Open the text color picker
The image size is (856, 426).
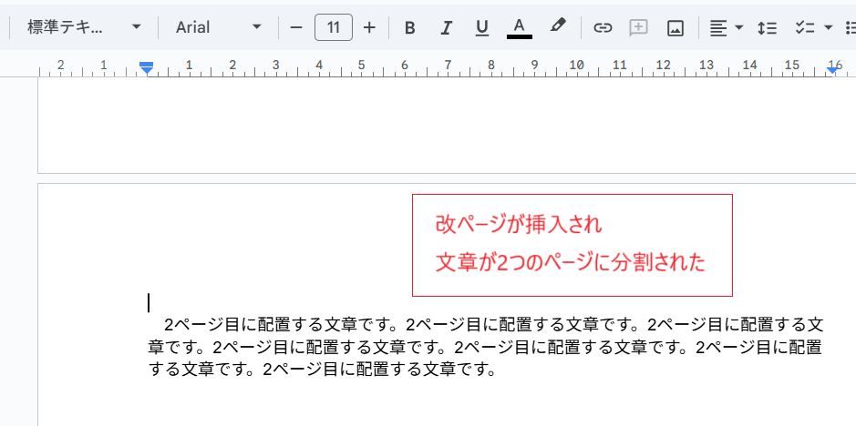tap(520, 28)
